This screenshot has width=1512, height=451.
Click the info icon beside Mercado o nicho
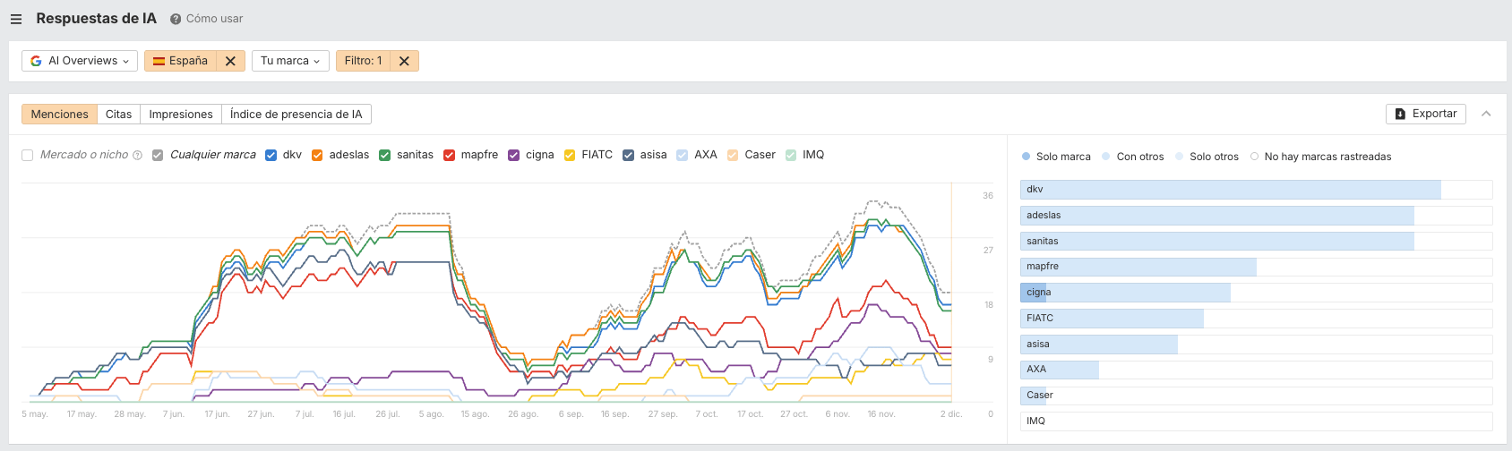tap(137, 156)
